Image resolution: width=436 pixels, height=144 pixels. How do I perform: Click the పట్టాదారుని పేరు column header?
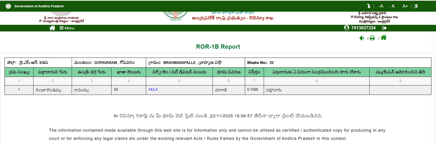(x=53, y=72)
